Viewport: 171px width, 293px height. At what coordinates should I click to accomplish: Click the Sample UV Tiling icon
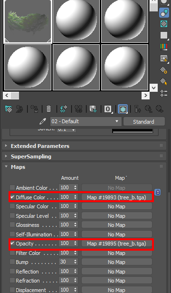(164, 35)
